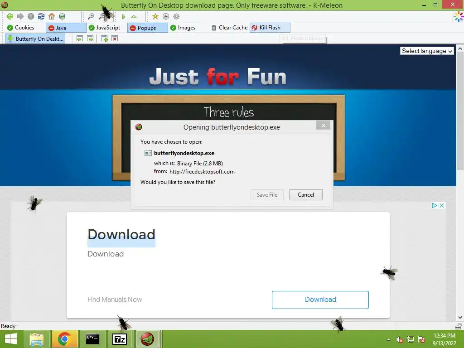Click the Just for Fun banner title
Image resolution: width=464 pixels, height=348 pixels.
click(218, 77)
